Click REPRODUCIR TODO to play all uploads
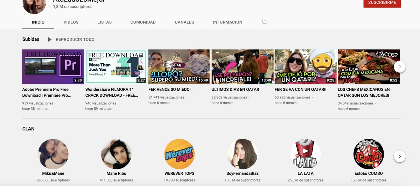The image size is (420, 186). (x=75, y=40)
